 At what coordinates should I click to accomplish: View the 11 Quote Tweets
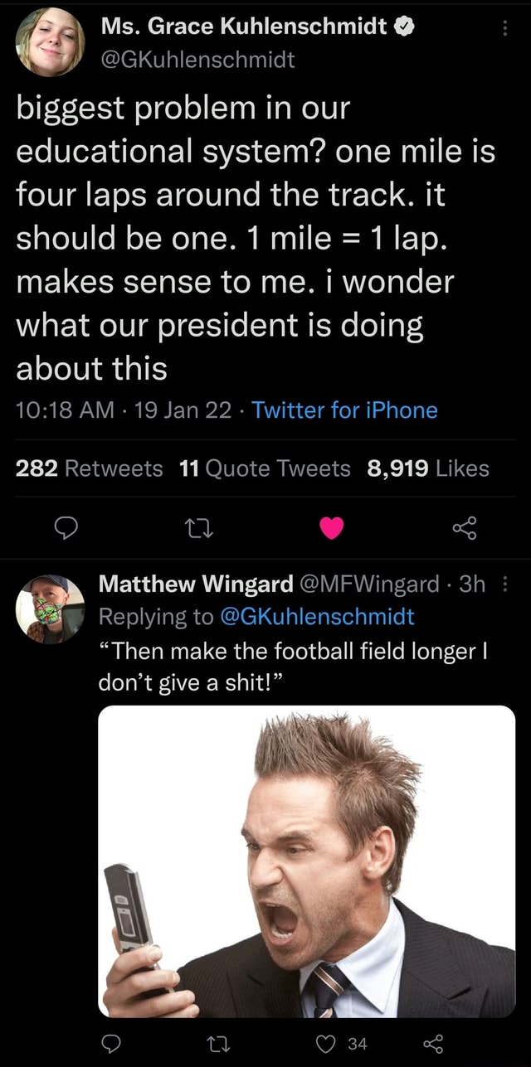pyautogui.click(x=265, y=469)
